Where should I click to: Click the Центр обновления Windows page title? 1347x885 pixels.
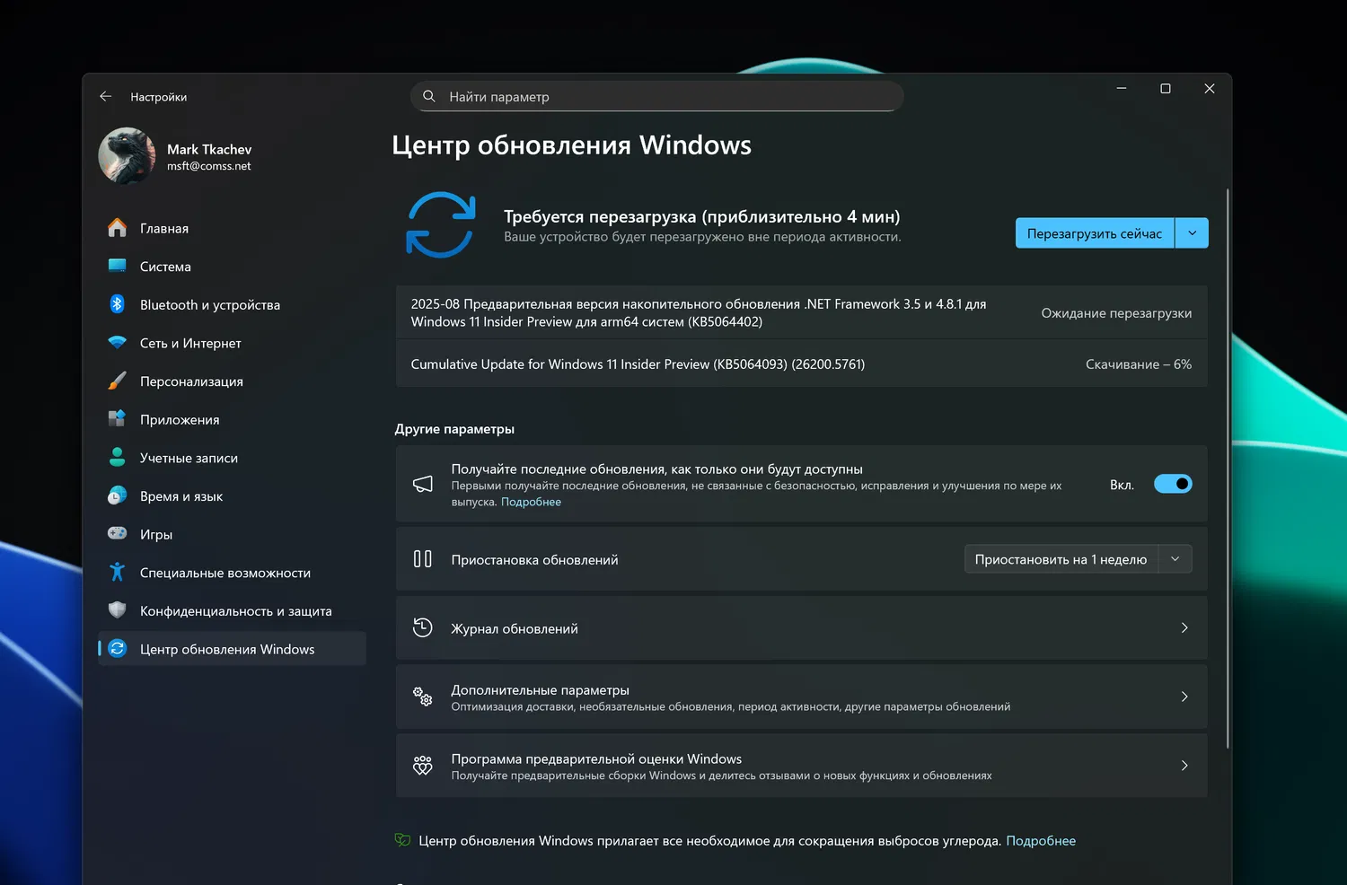coord(571,145)
